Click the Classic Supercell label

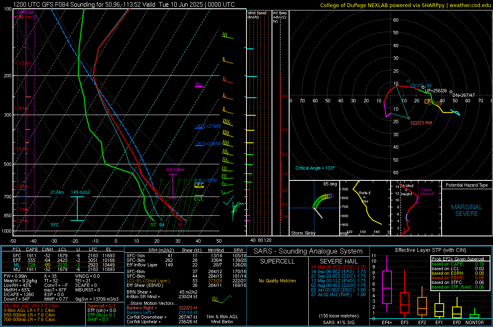[427, 192]
